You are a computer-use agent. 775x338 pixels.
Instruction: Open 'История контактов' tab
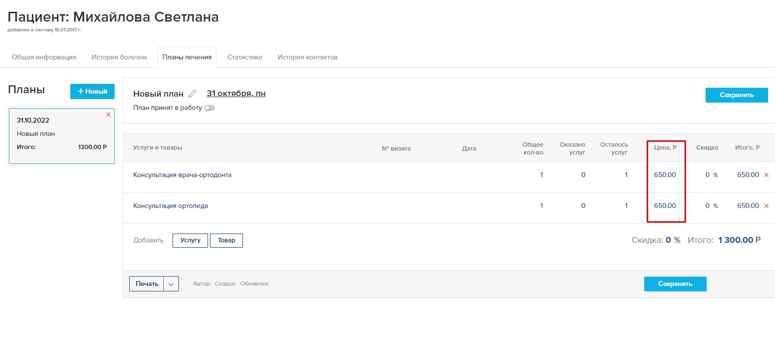point(307,57)
